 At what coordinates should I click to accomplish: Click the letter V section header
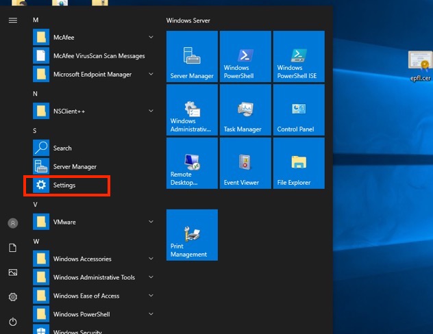[35, 205]
